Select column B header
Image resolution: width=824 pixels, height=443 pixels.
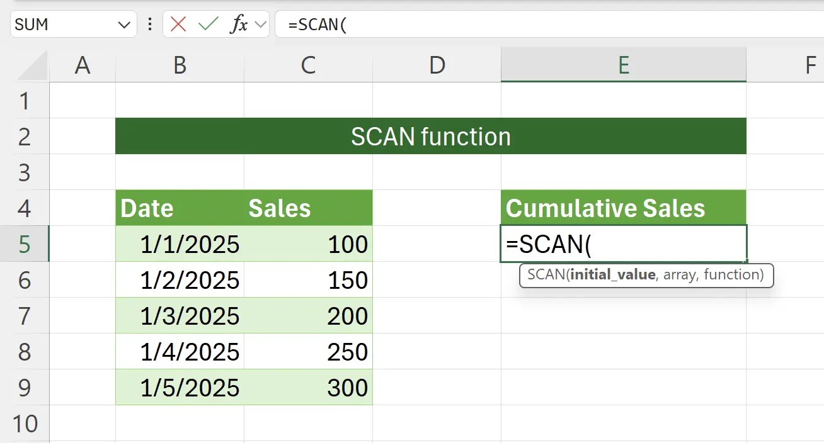coord(180,65)
